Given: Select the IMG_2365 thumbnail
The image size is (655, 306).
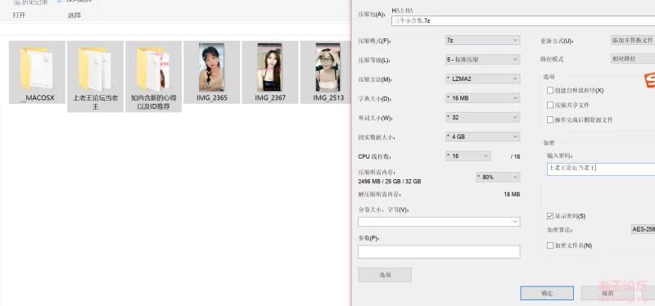Looking at the screenshot, I should pyautogui.click(x=211, y=67).
